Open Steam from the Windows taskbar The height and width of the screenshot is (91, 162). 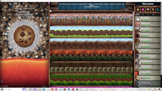(x=69, y=89)
